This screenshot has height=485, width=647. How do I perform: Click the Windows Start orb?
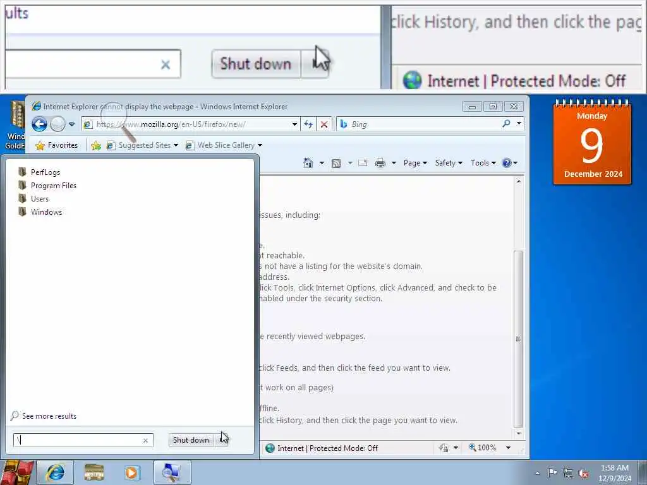[x=16, y=472]
